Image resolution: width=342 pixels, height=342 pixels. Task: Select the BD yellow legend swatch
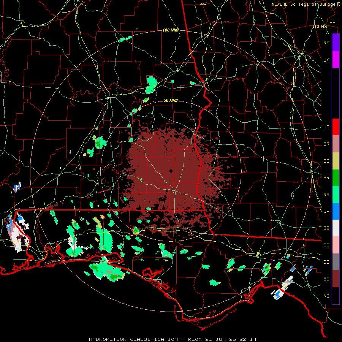tap(336, 161)
